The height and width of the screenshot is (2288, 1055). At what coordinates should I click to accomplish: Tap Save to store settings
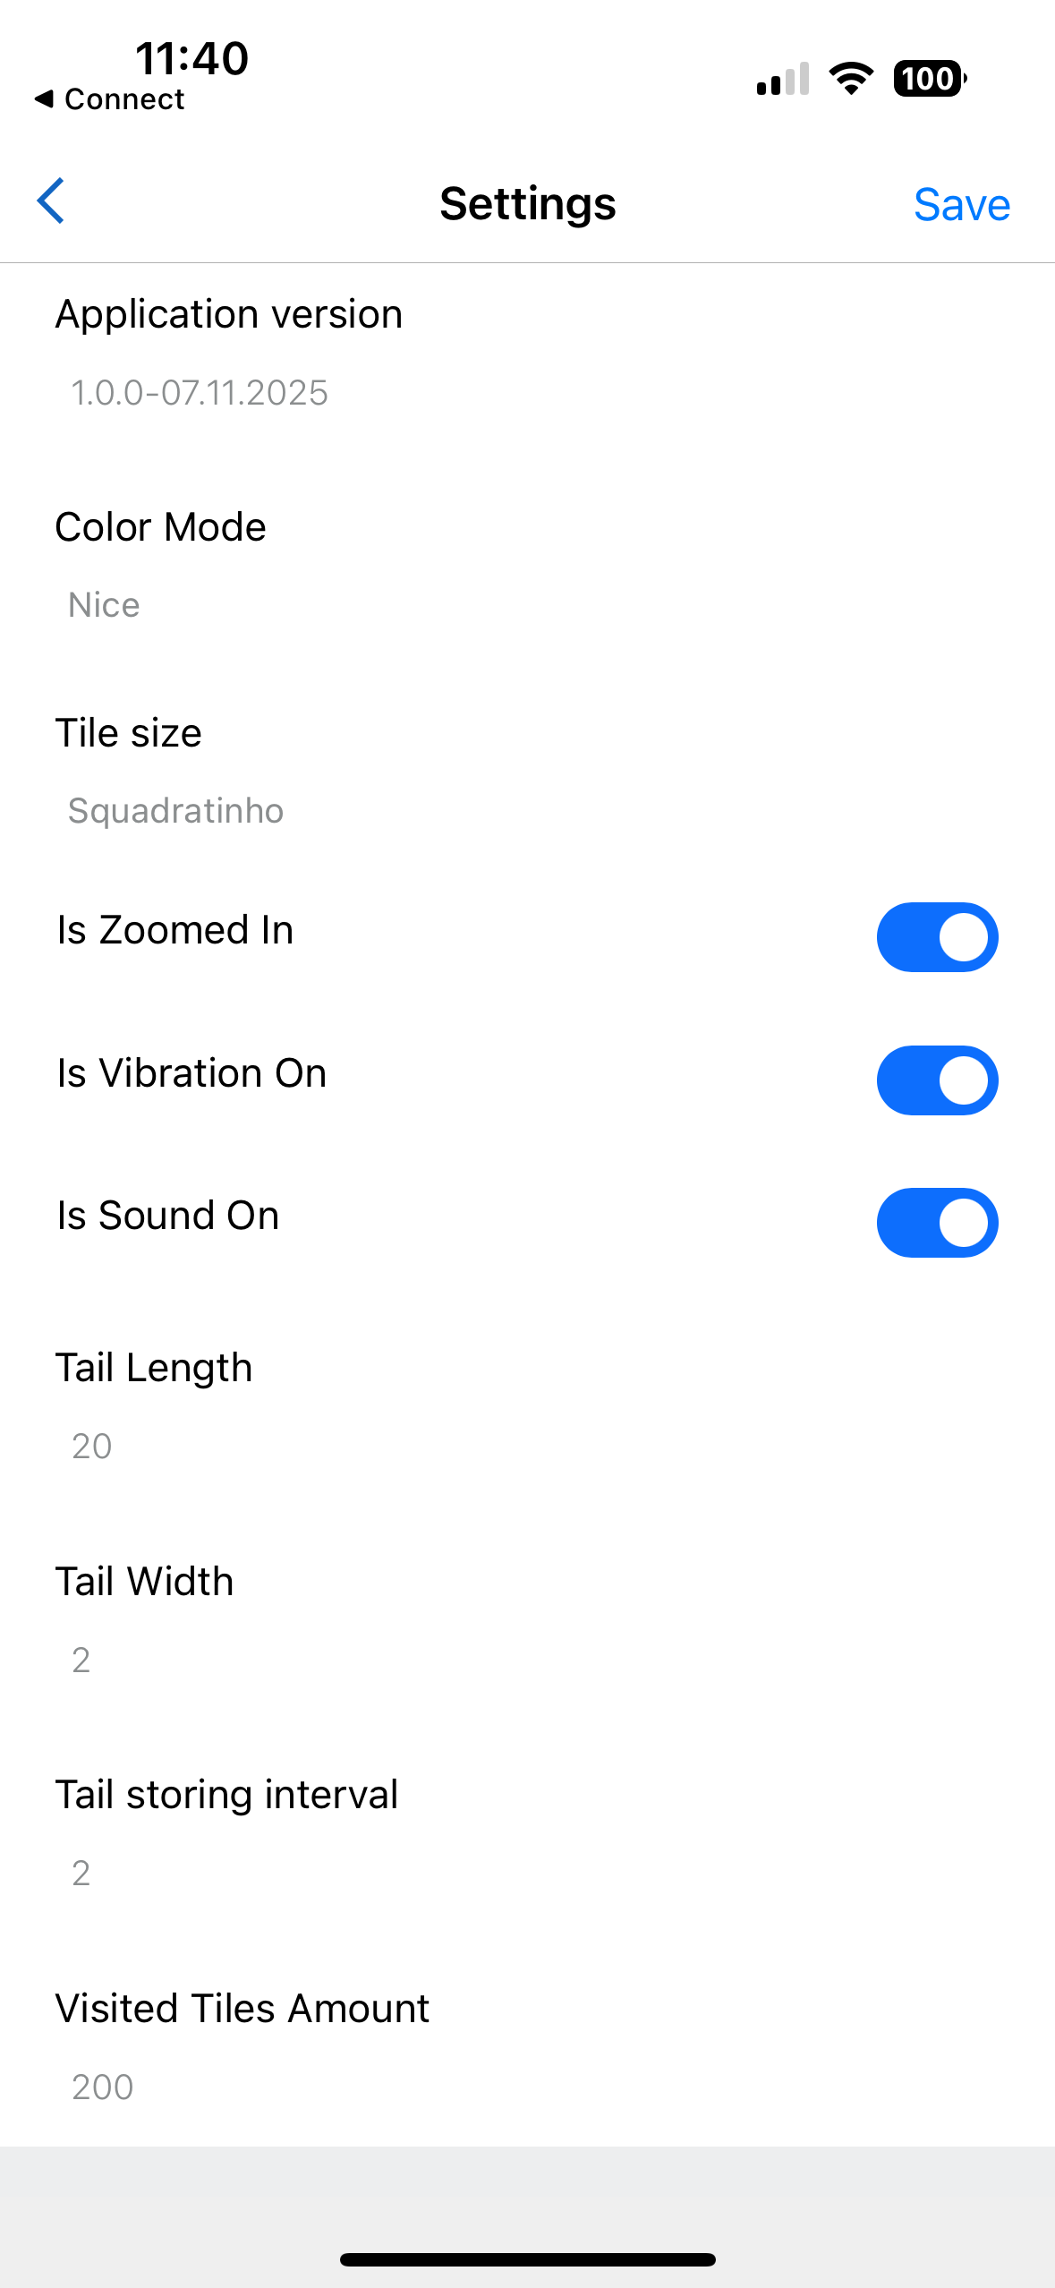tap(961, 203)
